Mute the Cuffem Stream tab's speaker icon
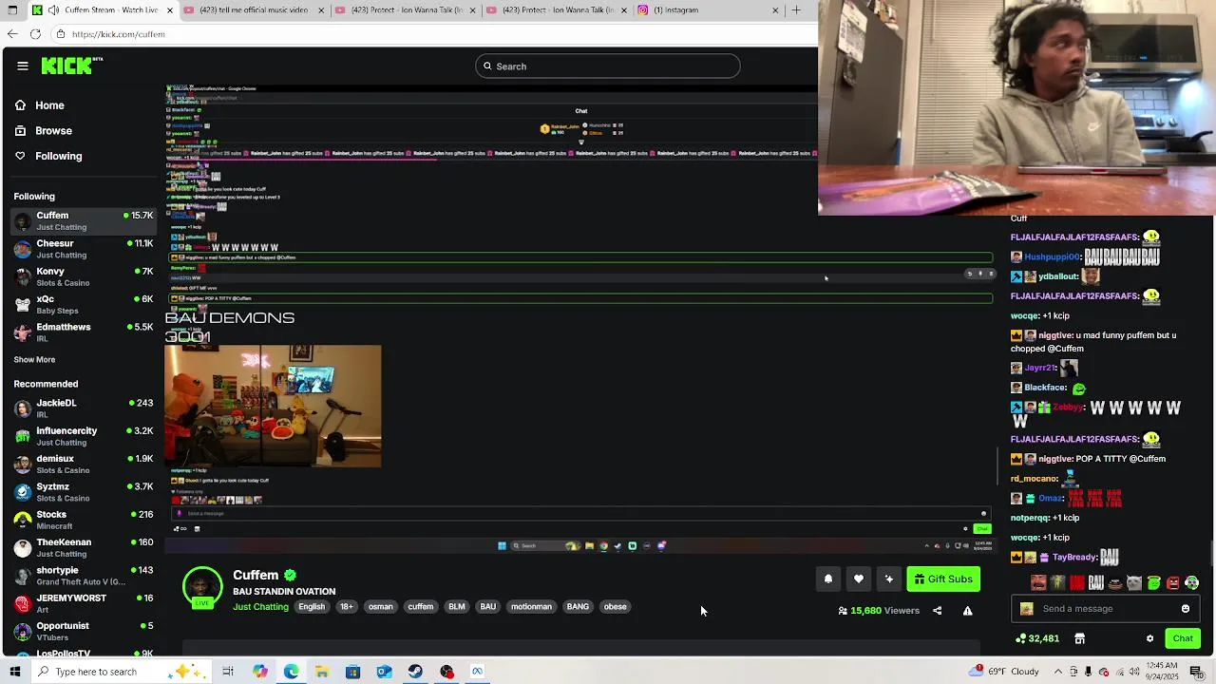1216x684 pixels. tap(53, 10)
